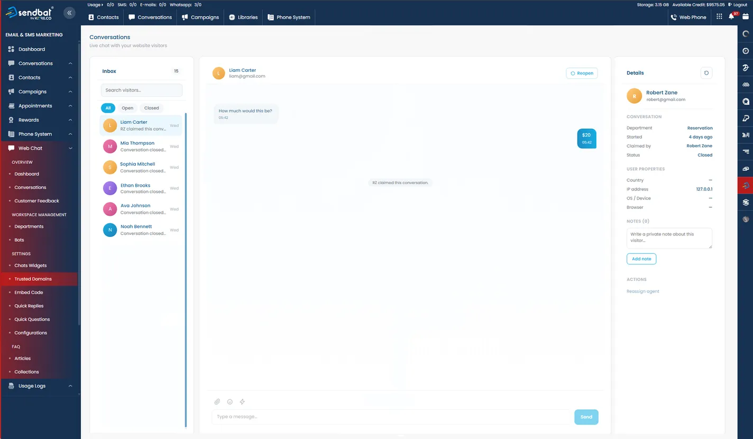This screenshot has width=753, height=439.
Task: Open Contacts tab in top navigation
Action: (x=103, y=17)
